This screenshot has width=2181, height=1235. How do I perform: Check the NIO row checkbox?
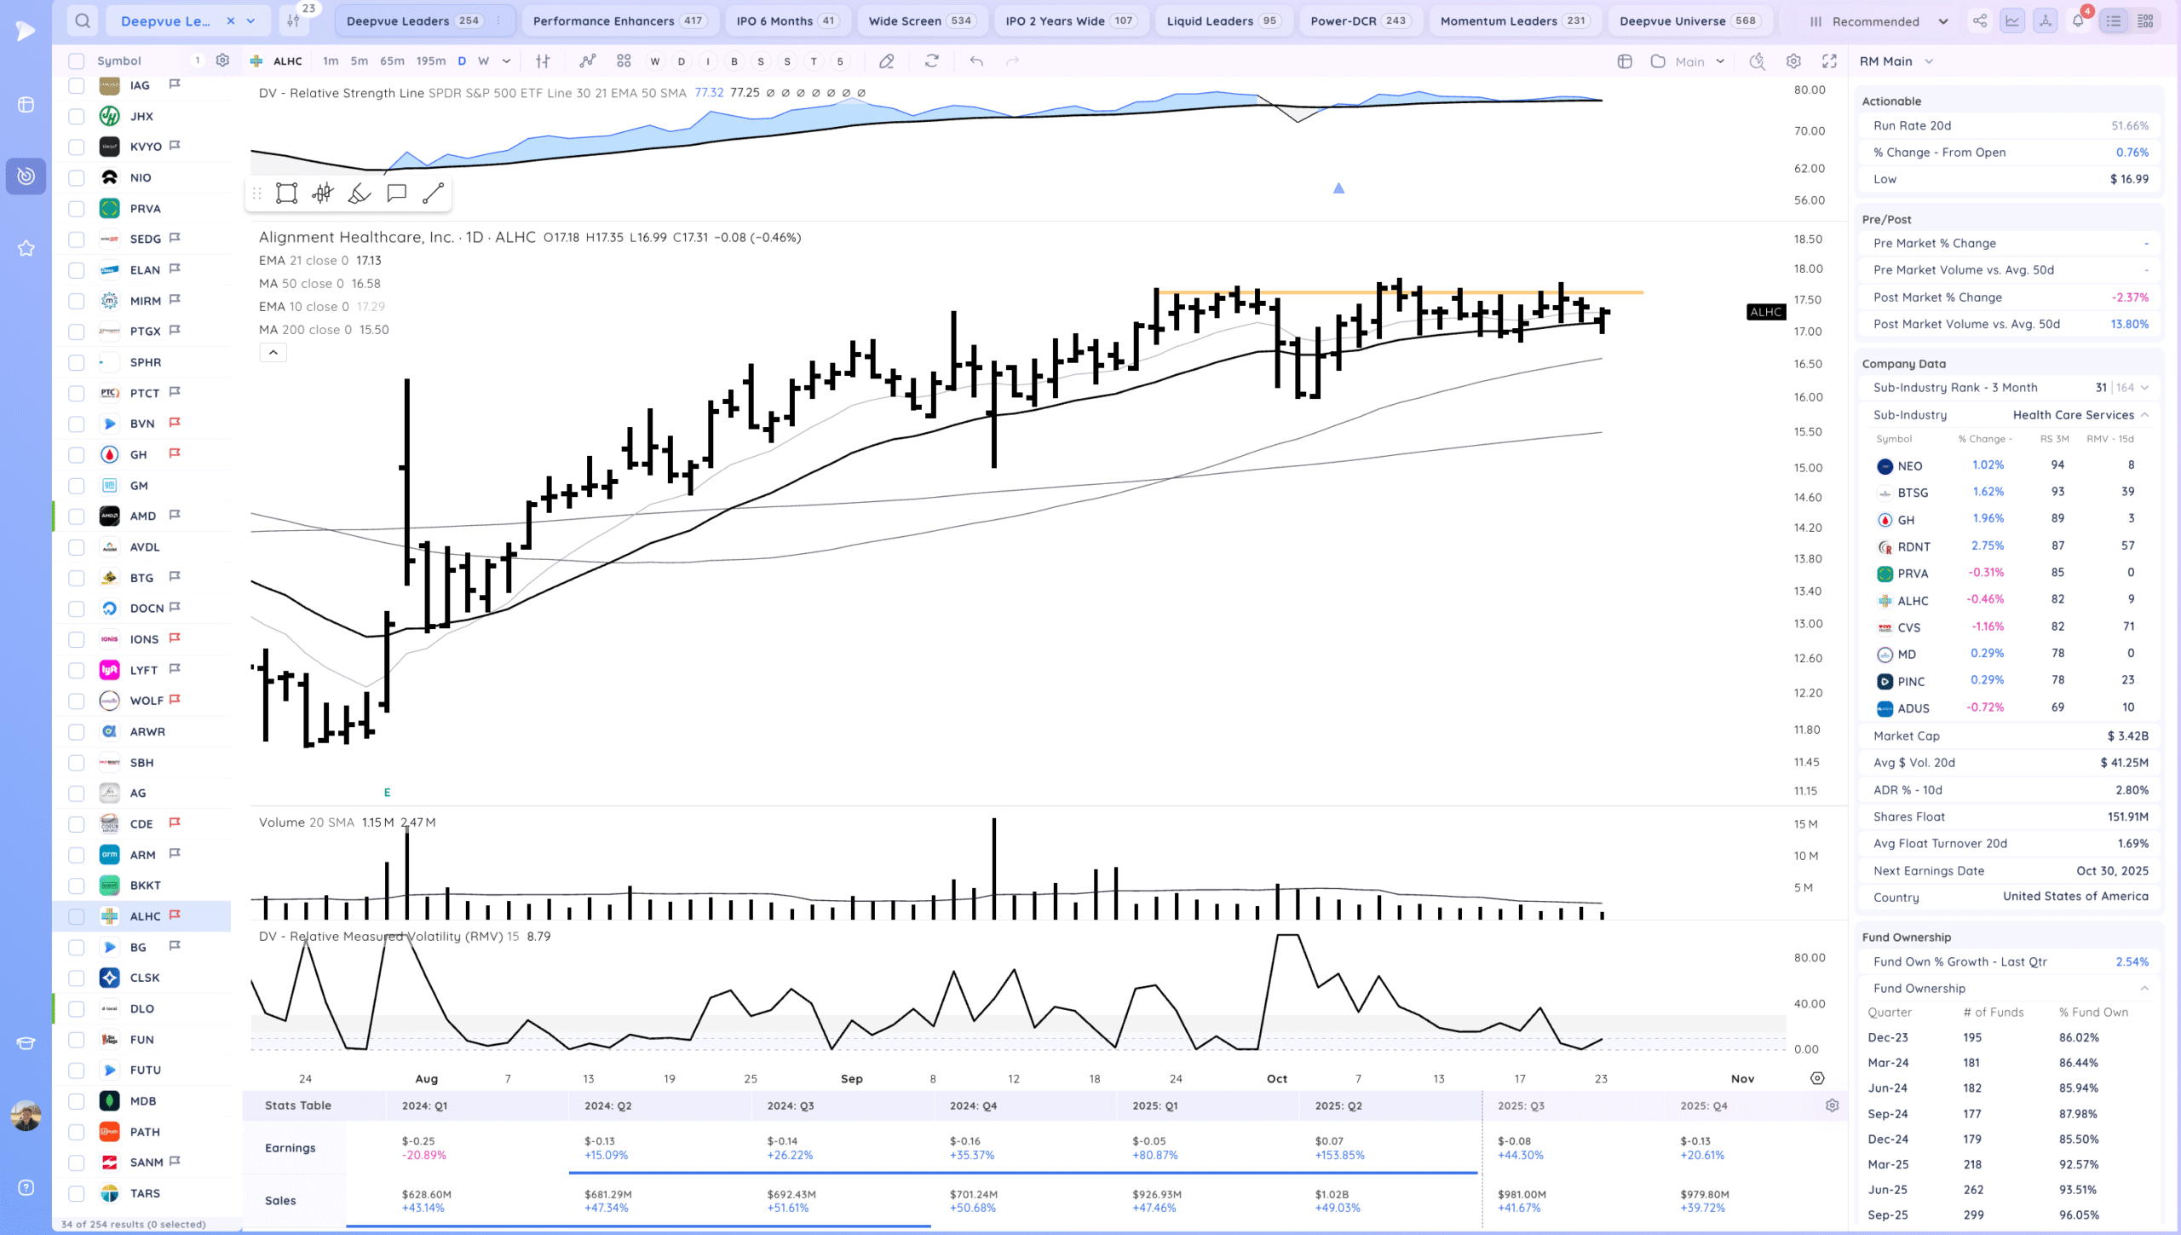point(77,178)
